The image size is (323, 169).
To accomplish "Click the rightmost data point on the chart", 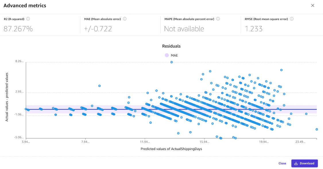I will coord(317,129).
